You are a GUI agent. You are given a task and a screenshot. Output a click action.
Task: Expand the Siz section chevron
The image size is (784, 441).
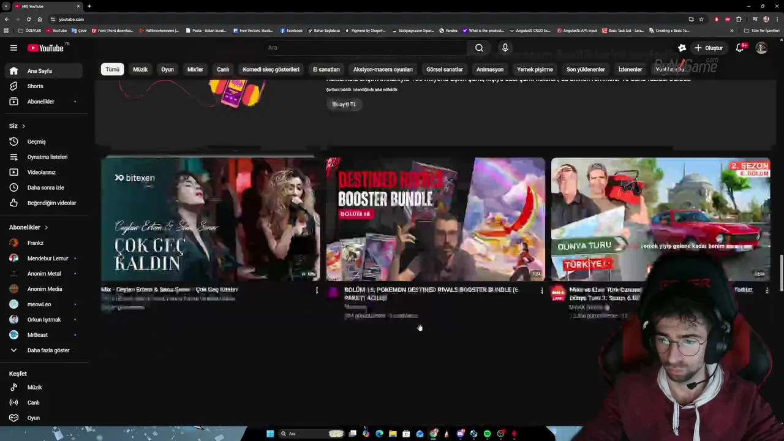pos(23,126)
